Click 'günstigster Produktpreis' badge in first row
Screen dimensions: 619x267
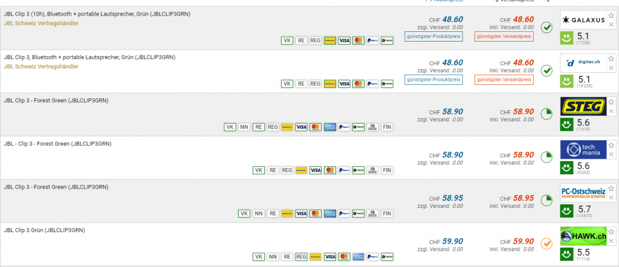click(434, 36)
